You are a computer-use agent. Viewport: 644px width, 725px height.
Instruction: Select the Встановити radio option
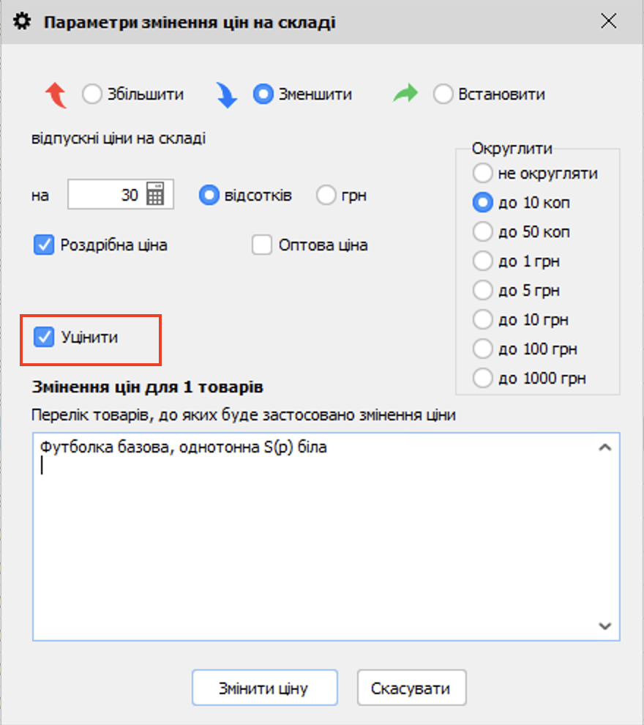pos(443,94)
